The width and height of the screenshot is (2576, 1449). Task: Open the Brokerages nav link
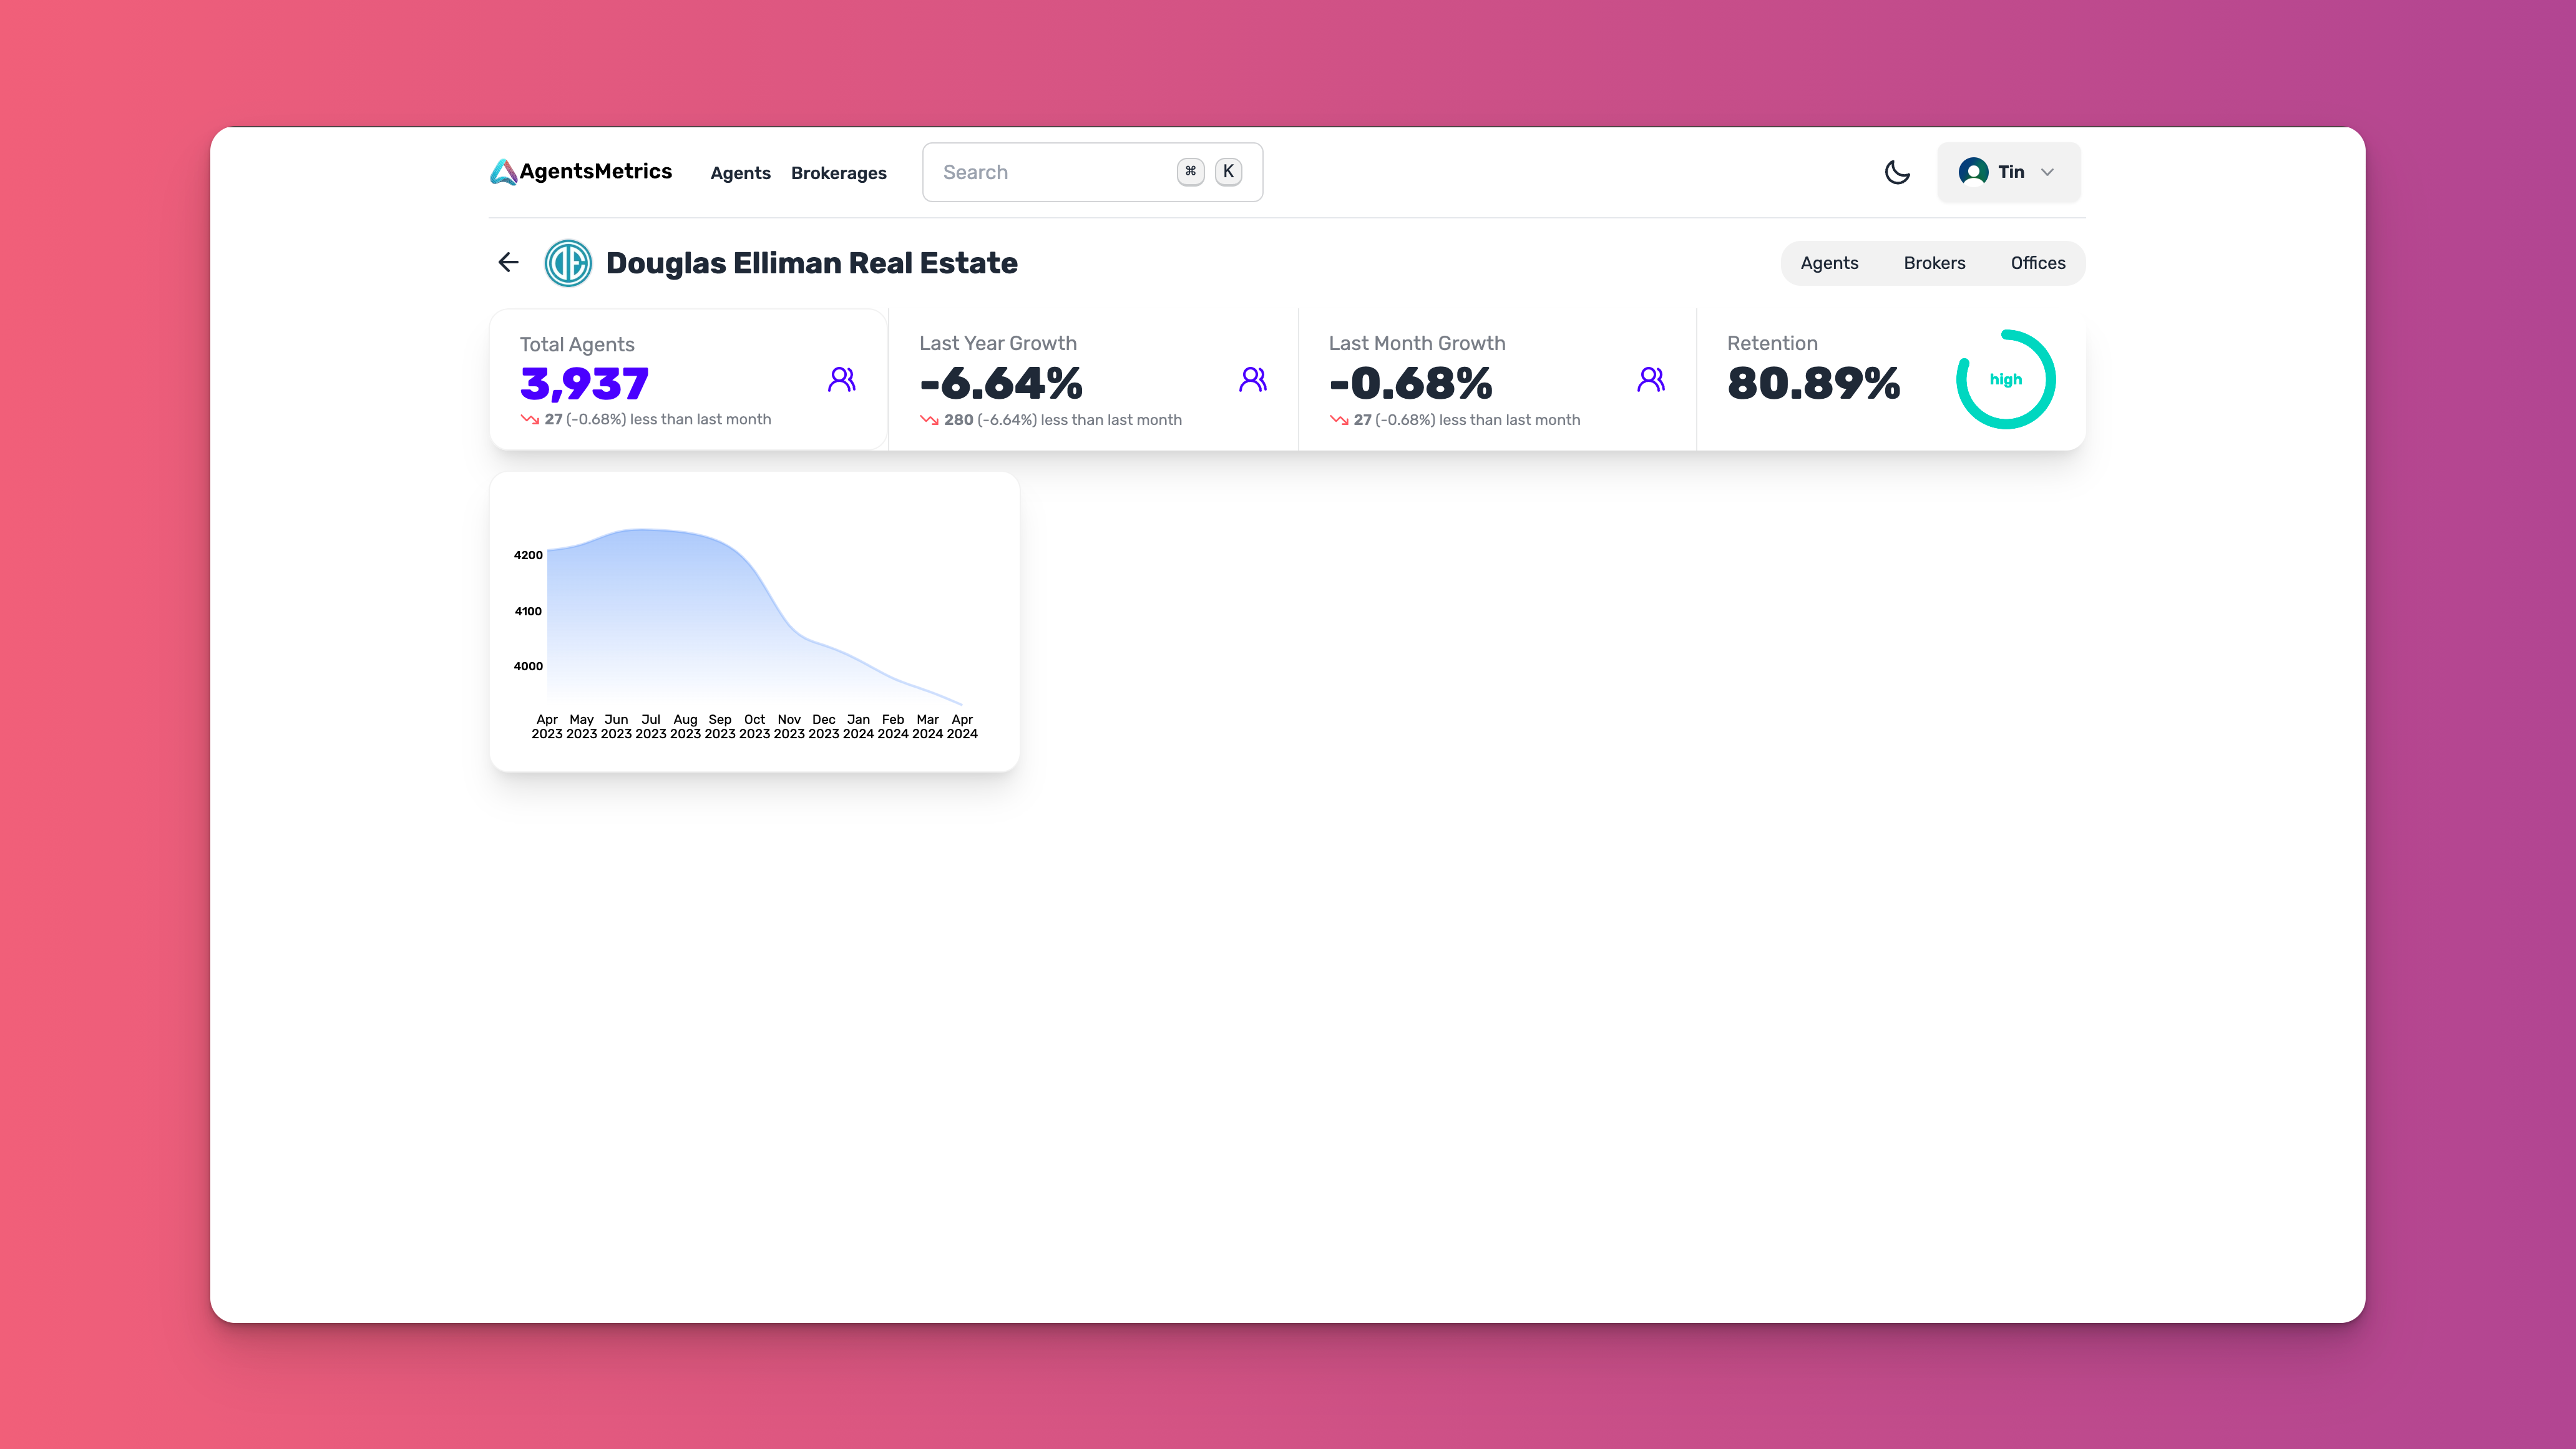(838, 173)
